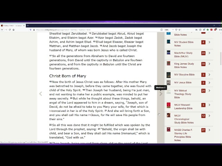The height and width of the screenshot is (166, 222).
Task: Open NKJV Maxwell Leadership Bible link
Action: pyautogui.click(x=183, y=107)
